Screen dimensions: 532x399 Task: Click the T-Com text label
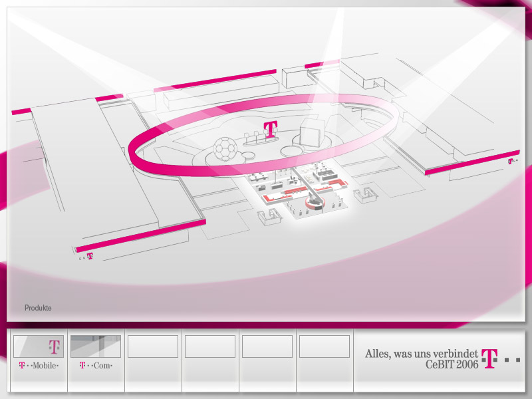[96, 366]
